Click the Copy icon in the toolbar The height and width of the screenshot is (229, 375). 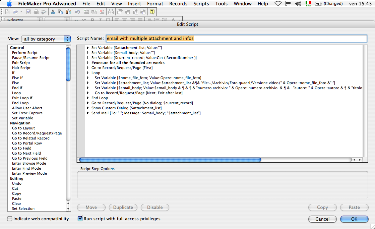click(61, 12)
